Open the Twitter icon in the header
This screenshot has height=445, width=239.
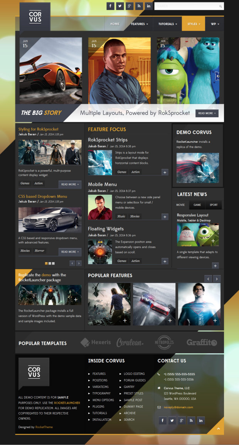coord(120,6)
